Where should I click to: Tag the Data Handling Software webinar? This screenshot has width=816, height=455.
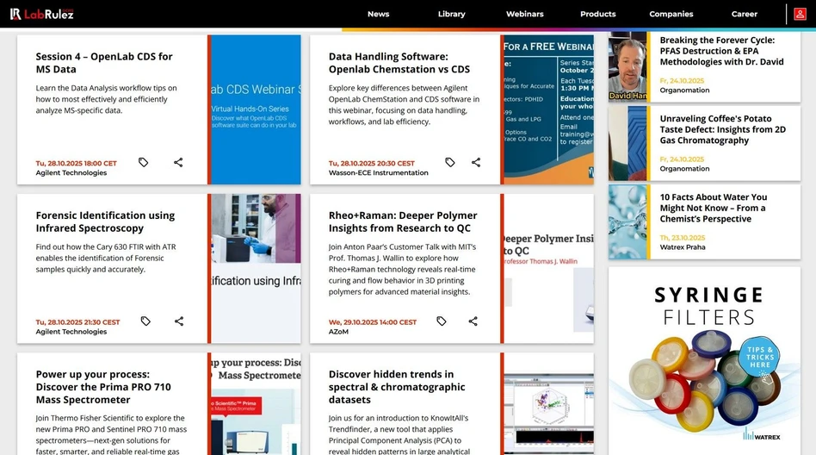(449, 163)
